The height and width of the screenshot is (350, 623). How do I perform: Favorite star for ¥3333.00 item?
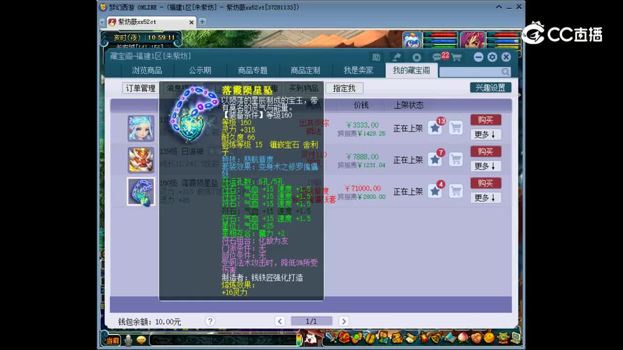tap(435, 128)
